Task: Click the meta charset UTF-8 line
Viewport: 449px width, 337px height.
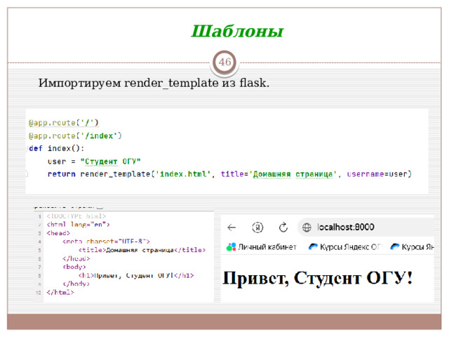Action: pyautogui.click(x=106, y=242)
